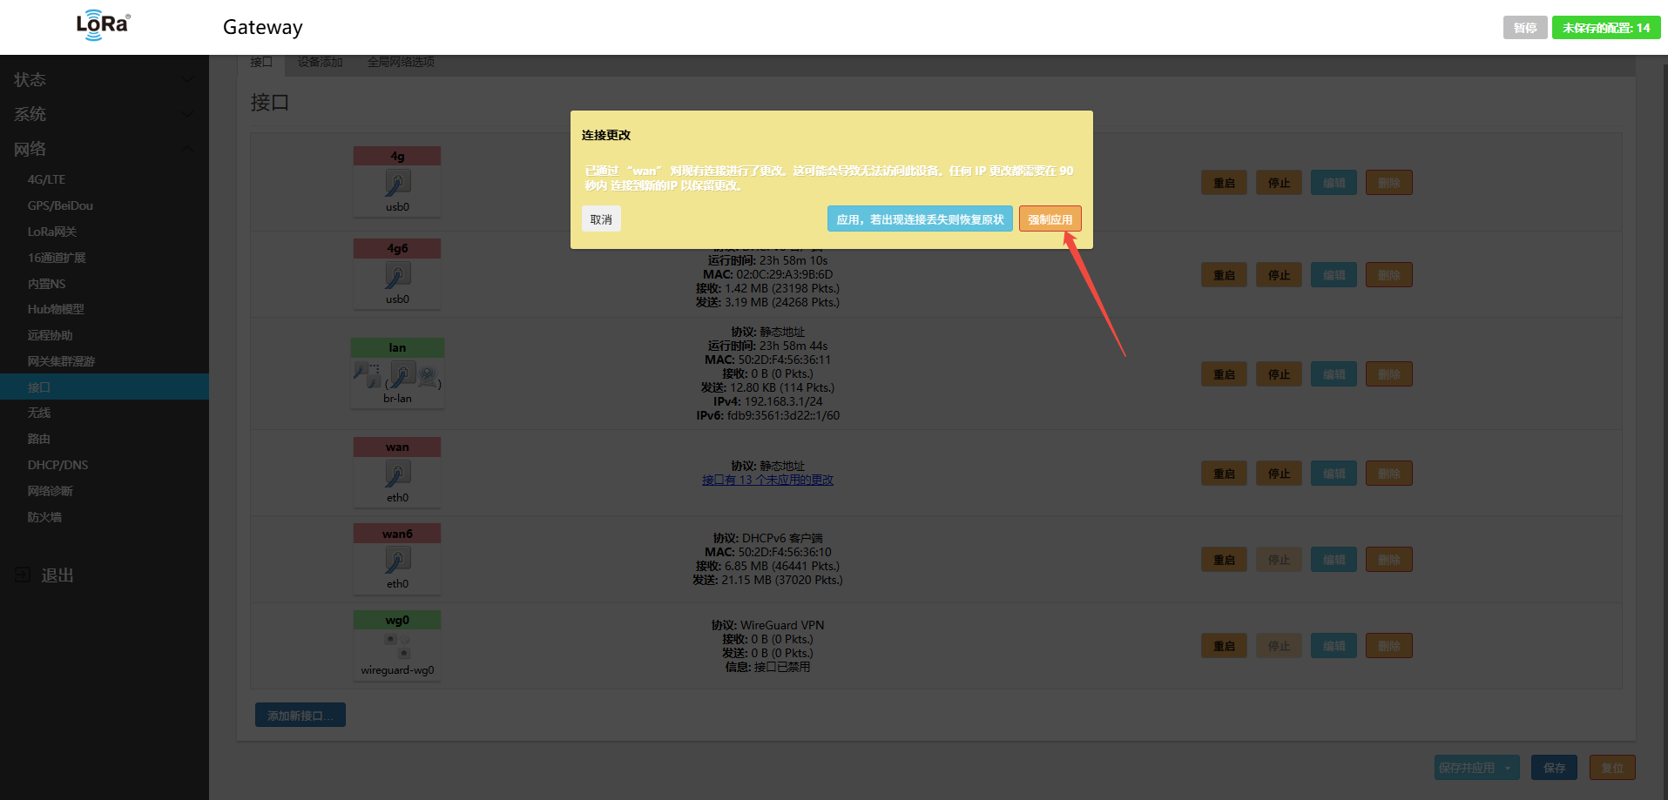Click the logout icon beside 退出
Image resolution: width=1668 pixels, height=800 pixels.
click(23, 575)
